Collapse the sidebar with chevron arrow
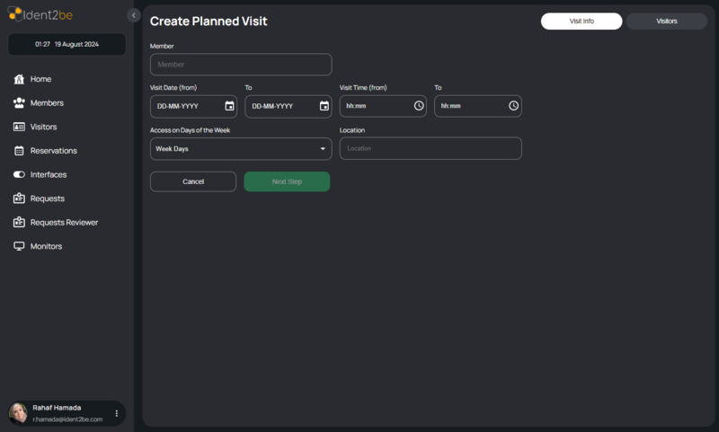 134,15
